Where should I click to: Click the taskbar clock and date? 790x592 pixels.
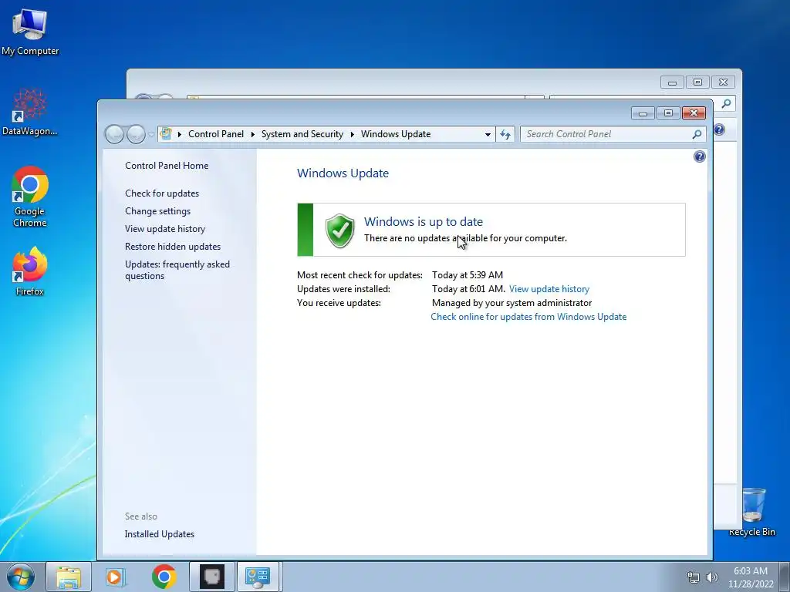[x=750, y=577]
